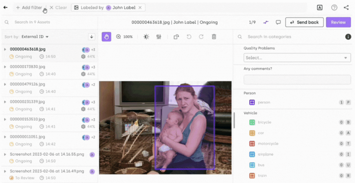Click the 44% consensus badge for 000000173830.jpg
This screenshot has height=183, width=355.
pyautogui.click(x=88, y=74)
